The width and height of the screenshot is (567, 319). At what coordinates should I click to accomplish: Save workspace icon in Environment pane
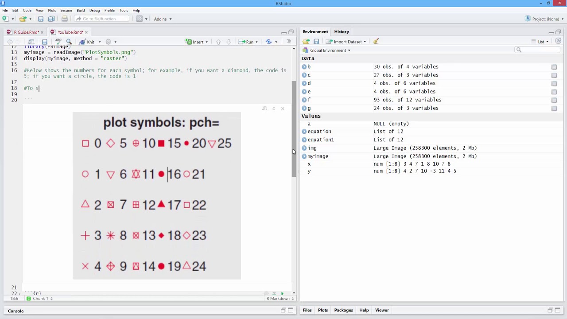(316, 42)
